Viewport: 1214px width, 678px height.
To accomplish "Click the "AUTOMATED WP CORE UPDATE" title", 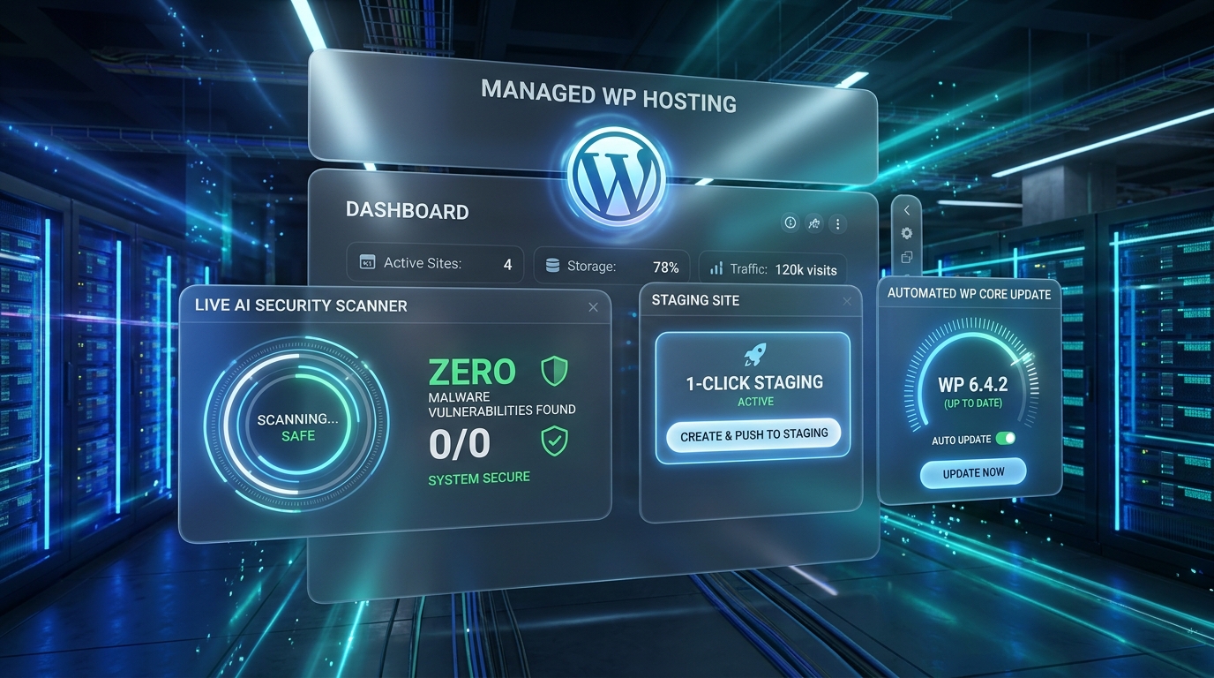I will [969, 293].
